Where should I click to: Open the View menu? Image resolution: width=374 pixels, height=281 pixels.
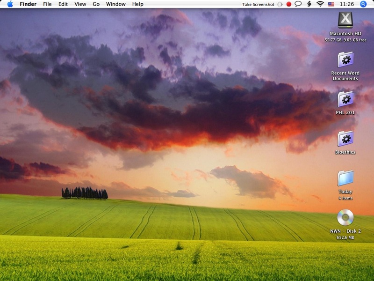coord(80,4)
